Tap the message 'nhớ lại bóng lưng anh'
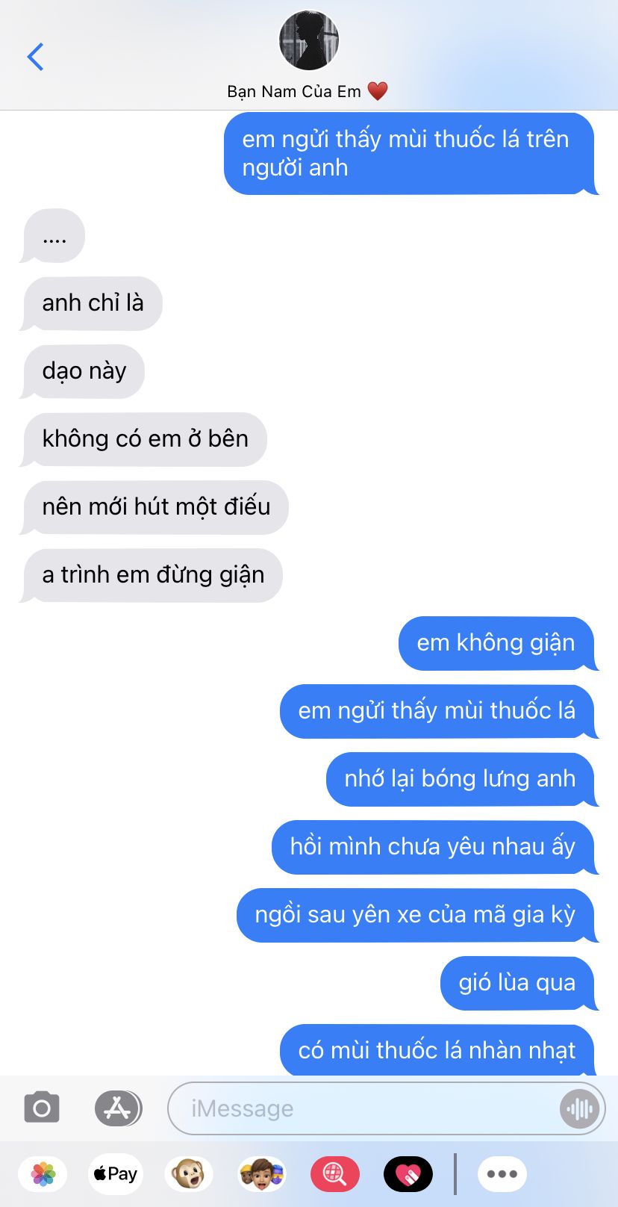Viewport: 618px width, 1207px height. pyautogui.click(x=461, y=779)
